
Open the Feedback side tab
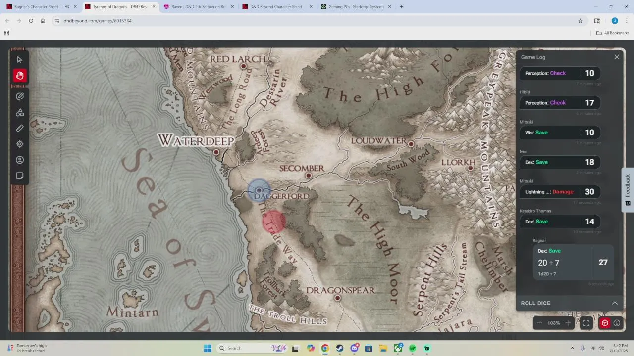(x=628, y=190)
